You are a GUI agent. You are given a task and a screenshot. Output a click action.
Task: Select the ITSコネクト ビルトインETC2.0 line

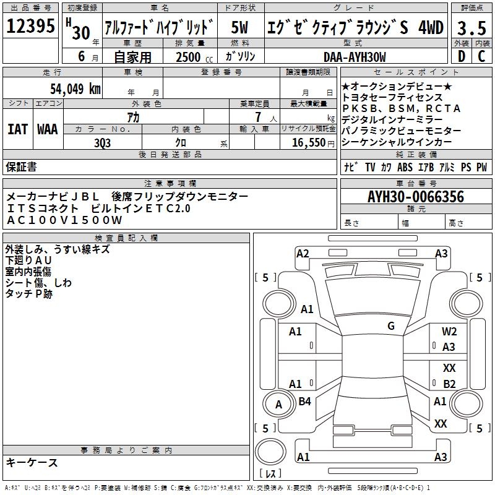pos(98,209)
